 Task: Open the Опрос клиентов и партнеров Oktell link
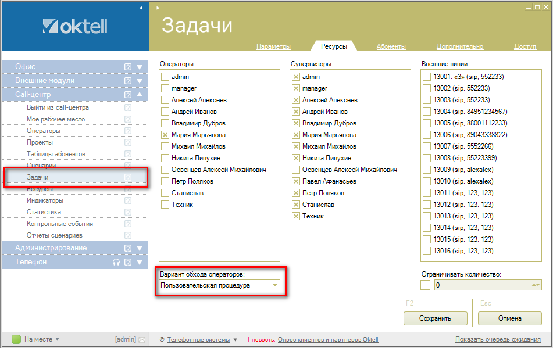pyautogui.click(x=328, y=339)
